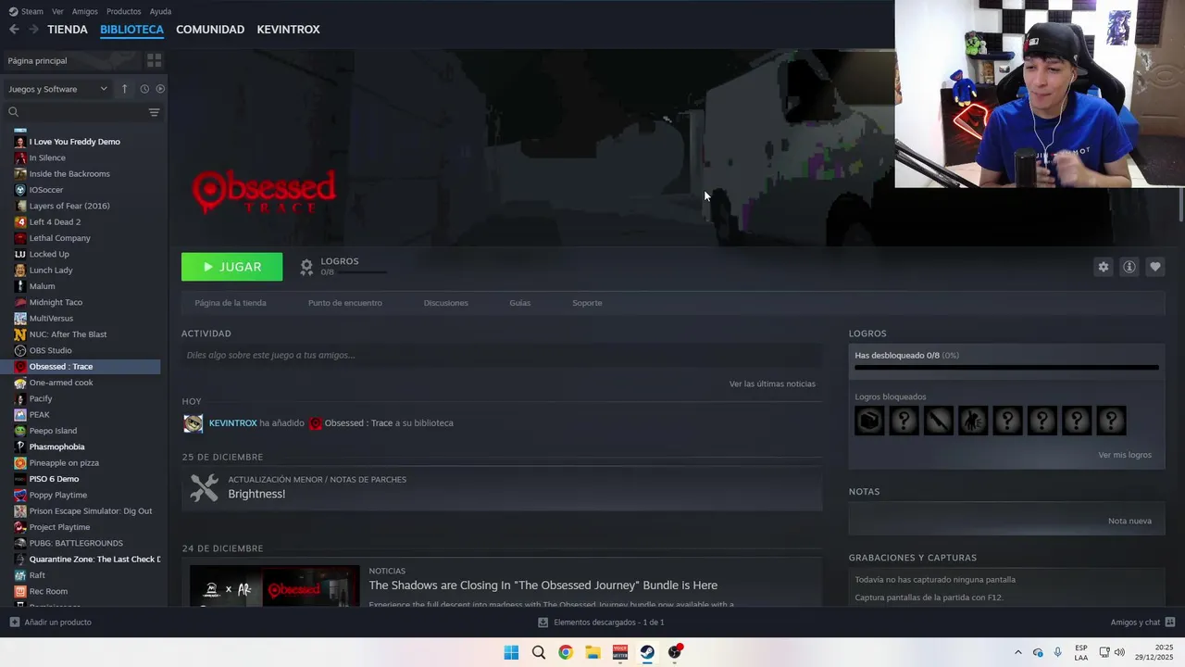Open Friends and chat icon
This screenshot has height=667, width=1185.
pos(1170,623)
